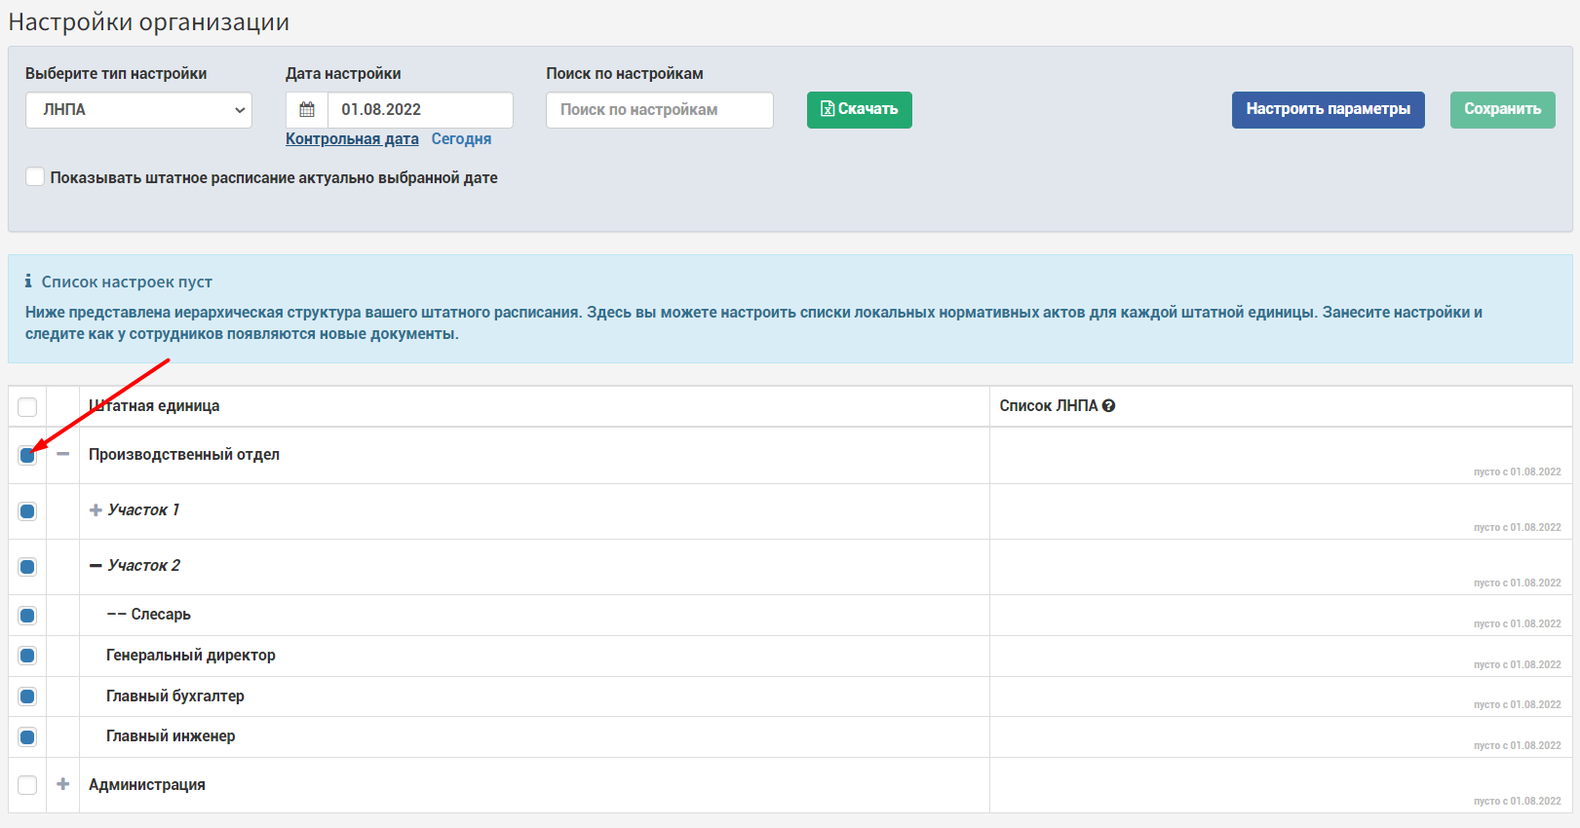Click the Сохранить button
The width and height of the screenshot is (1580, 828).
tap(1503, 110)
